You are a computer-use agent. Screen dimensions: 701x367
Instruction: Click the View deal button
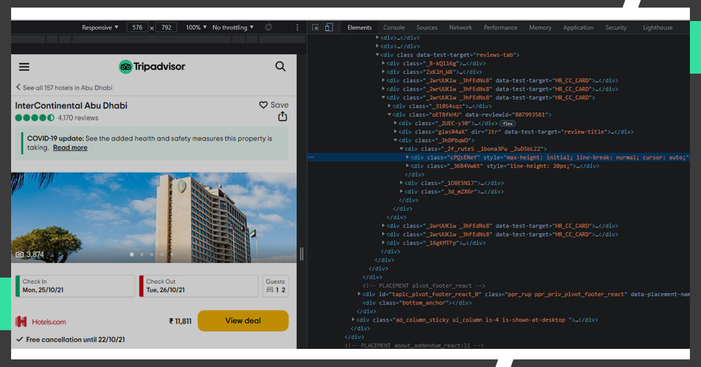(243, 321)
